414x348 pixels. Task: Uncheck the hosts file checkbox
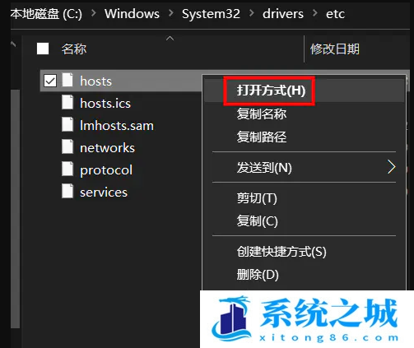point(50,81)
